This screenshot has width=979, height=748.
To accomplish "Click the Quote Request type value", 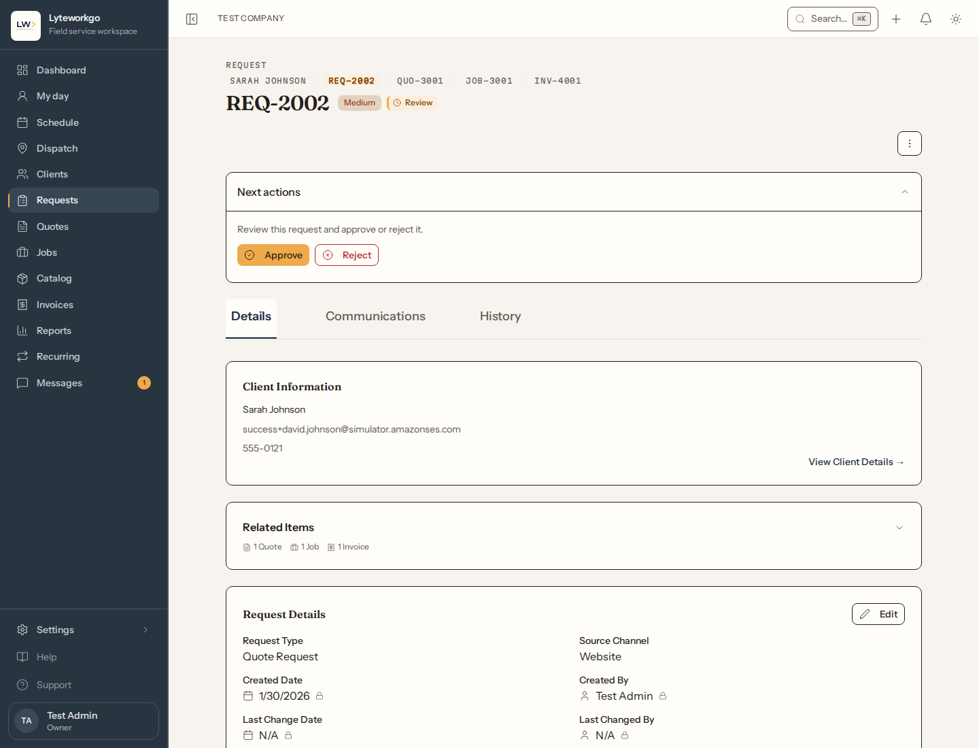I will pyautogui.click(x=280, y=656).
